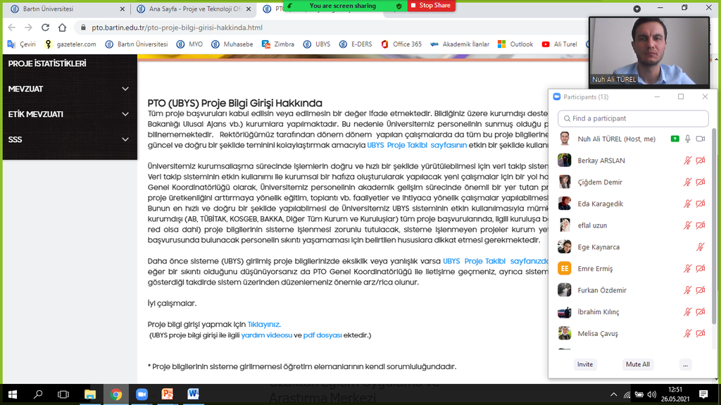Toggle Ege Kaynarca's muted microphone

coord(701,247)
